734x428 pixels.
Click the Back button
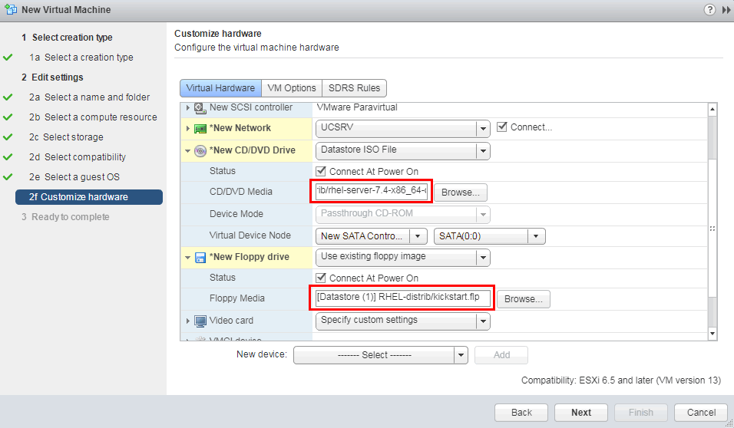tap(521, 413)
